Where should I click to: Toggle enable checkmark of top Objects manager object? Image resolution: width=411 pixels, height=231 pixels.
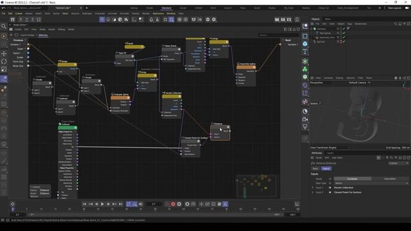344,29
